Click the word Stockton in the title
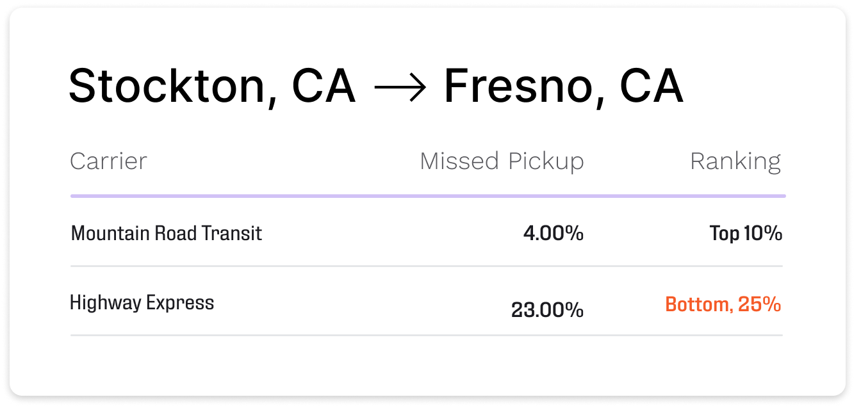 168,86
